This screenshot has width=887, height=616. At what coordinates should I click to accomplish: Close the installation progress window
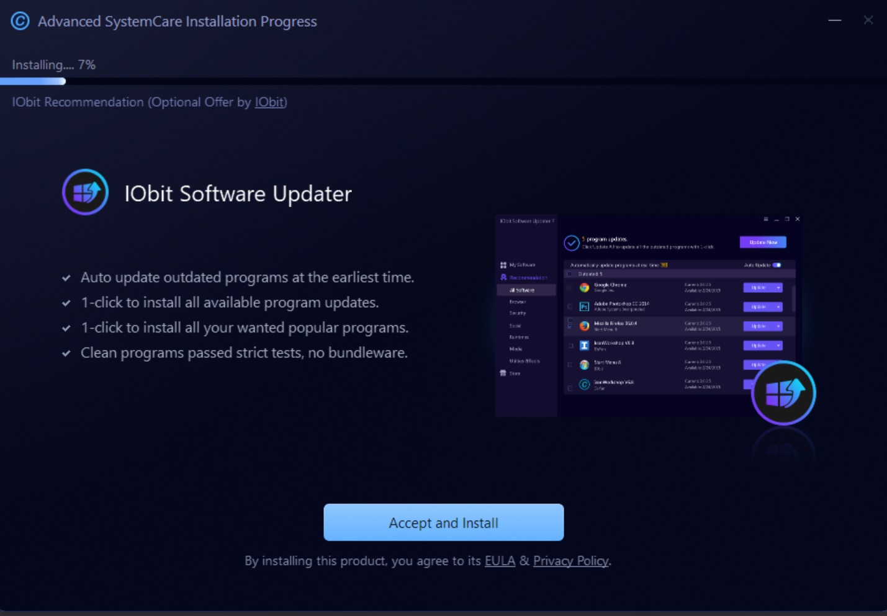pyautogui.click(x=868, y=20)
